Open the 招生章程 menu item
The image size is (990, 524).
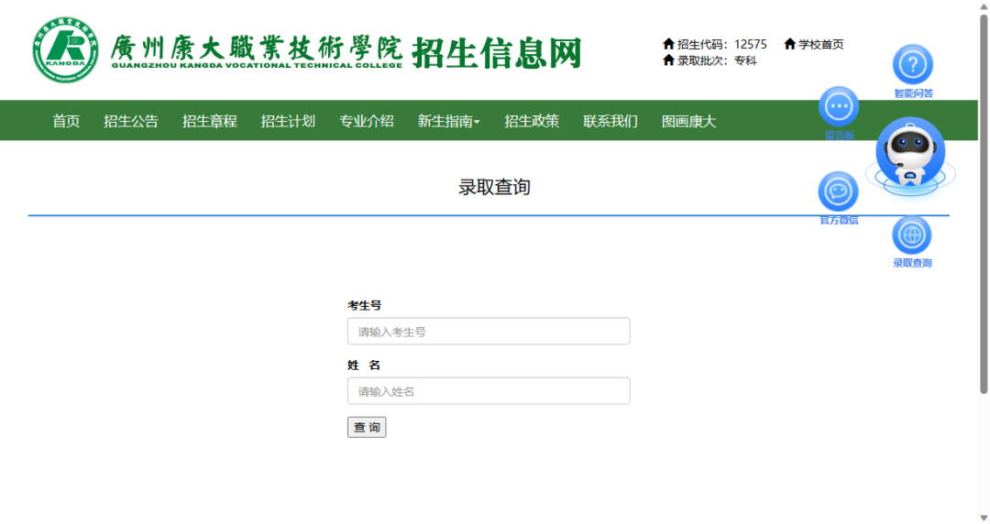click(x=210, y=121)
